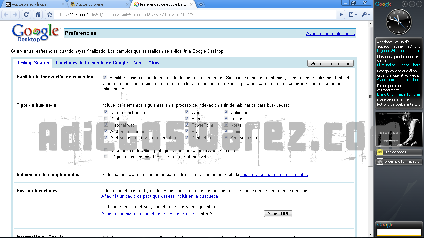Open the Clarín en EE.UU. news headline
The width and height of the screenshot is (424, 238).
tap(399, 102)
